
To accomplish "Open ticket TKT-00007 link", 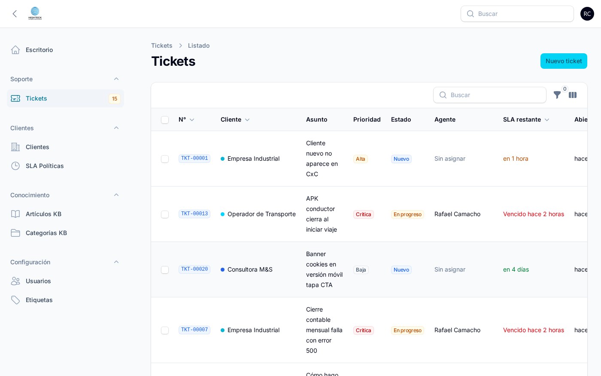I will [194, 330].
